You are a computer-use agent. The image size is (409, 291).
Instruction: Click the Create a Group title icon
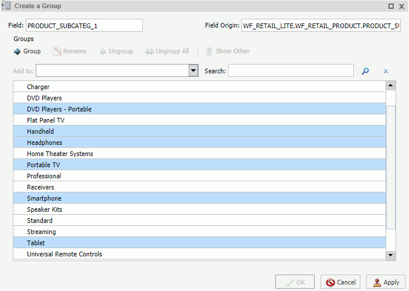coord(6,5)
